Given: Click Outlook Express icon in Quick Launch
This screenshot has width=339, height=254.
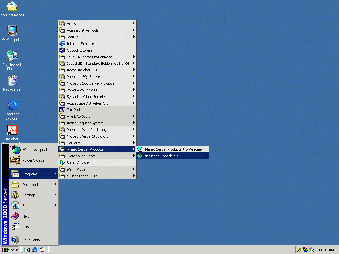Looking at the screenshot, I should (42, 250).
